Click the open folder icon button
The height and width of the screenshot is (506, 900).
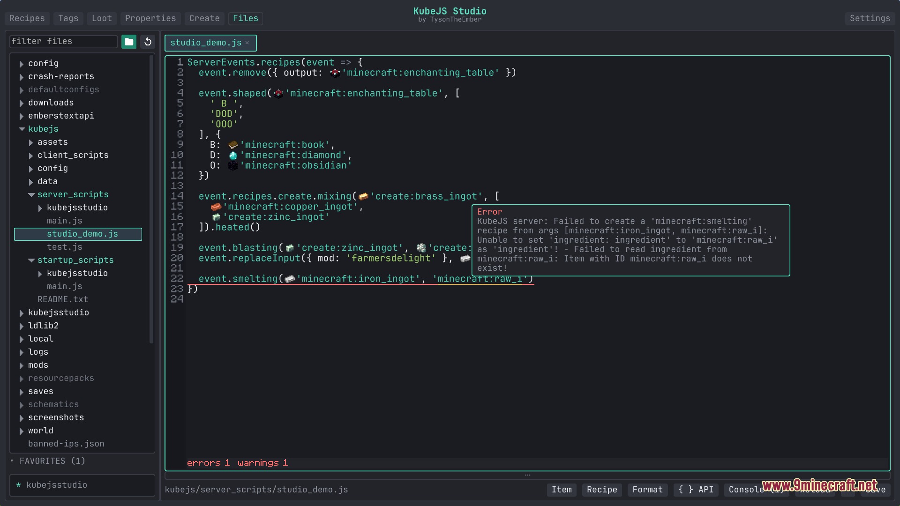129,42
